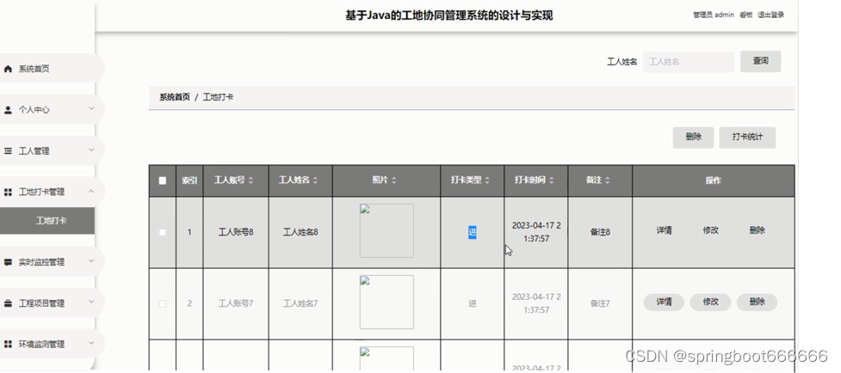Screen dimensions: 841x373
Task: Click the chat icon beside 实时监控管理
Action: tap(8, 262)
